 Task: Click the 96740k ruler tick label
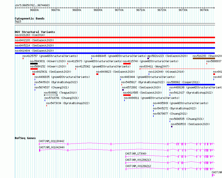(x=204, y=10)
